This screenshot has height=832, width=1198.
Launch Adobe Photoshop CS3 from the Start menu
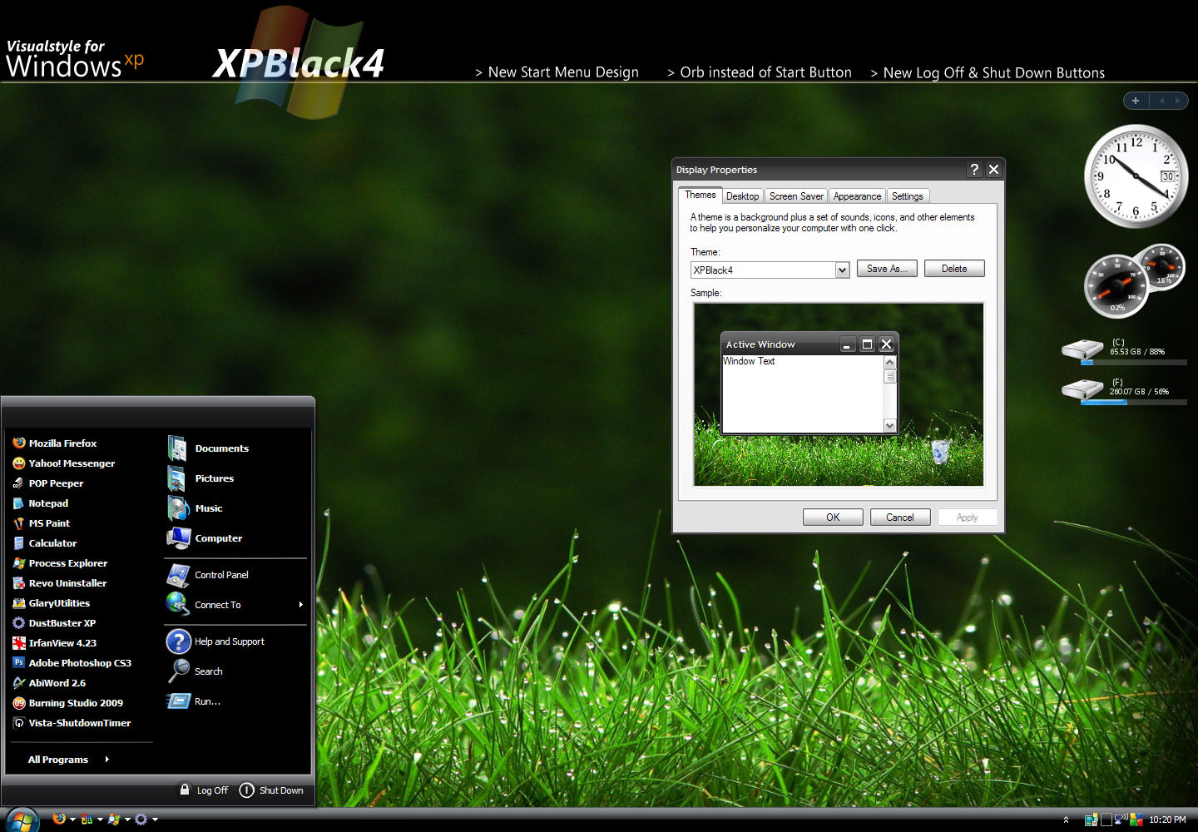[x=72, y=663]
